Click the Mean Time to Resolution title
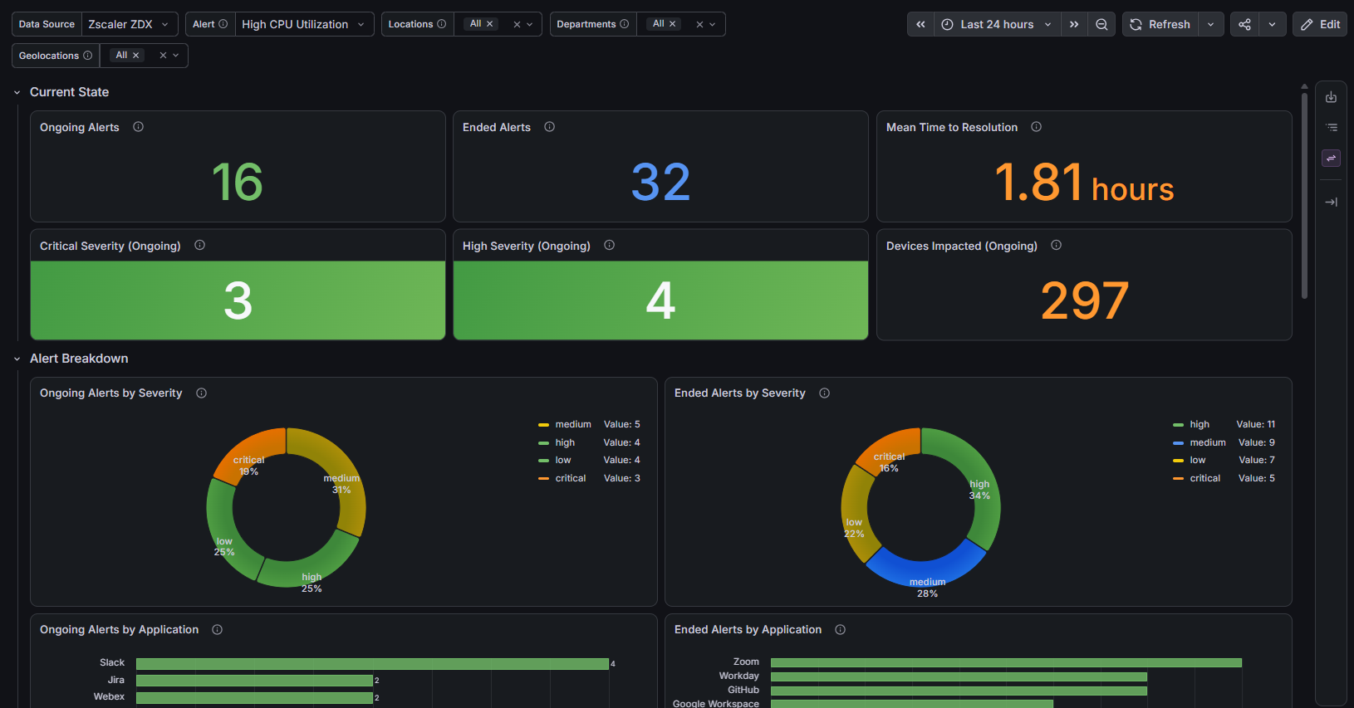Viewport: 1354px width, 708px height. click(952, 127)
